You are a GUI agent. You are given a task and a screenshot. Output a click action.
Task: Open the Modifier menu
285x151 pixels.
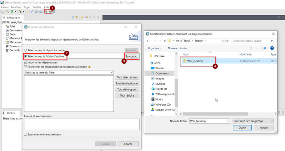click(16, 7)
